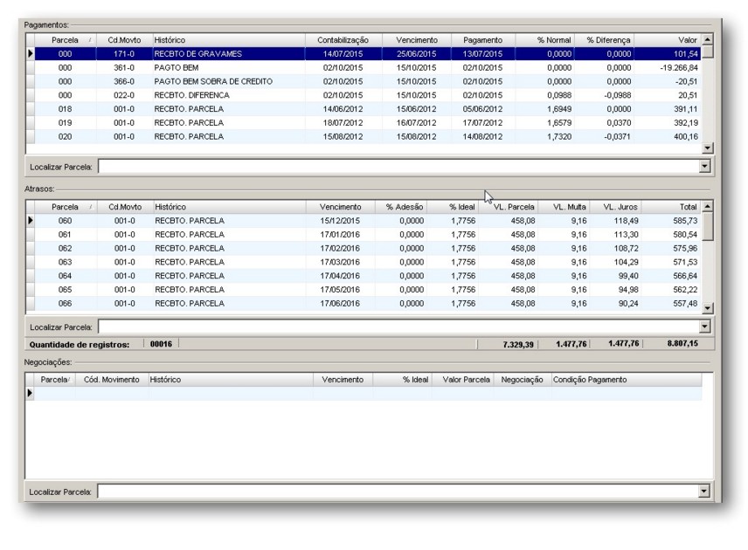Click the row indicator of Atrasos parcela 060
Viewport: 748px width, 550px height.
[30, 221]
